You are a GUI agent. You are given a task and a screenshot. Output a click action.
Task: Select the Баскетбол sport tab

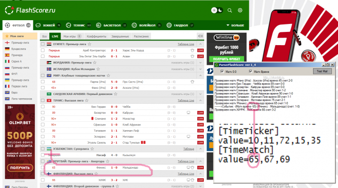tap(111, 25)
